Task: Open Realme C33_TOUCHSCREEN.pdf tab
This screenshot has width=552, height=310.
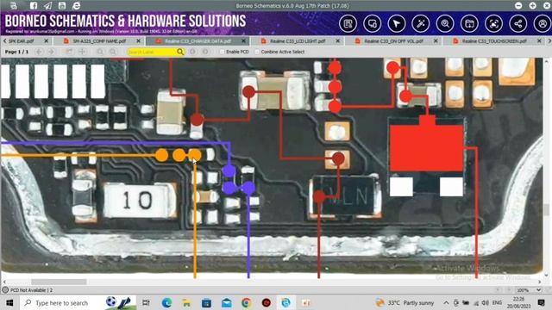Action: click(494, 41)
